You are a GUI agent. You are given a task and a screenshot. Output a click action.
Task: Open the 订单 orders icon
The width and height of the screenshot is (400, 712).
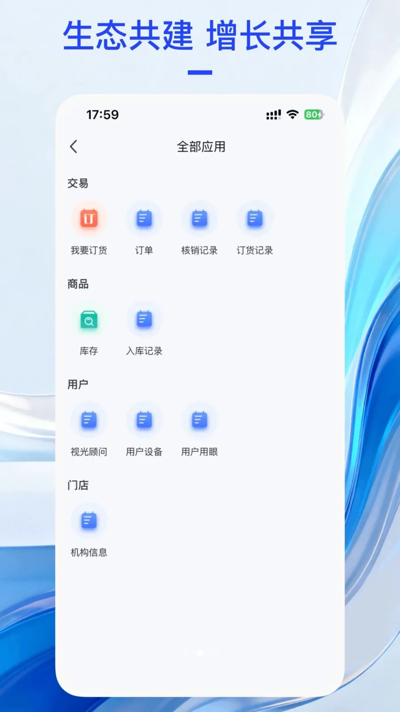144,219
